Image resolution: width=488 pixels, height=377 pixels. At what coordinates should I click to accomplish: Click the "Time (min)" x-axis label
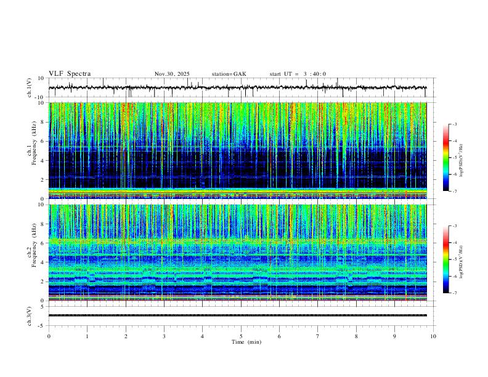tap(246, 342)
